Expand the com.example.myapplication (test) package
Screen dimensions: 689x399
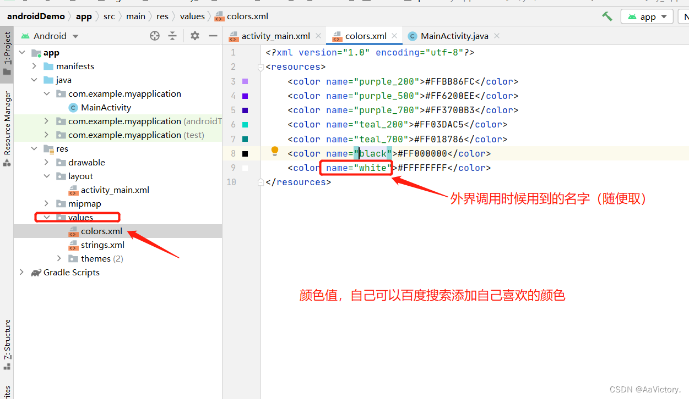coord(47,135)
